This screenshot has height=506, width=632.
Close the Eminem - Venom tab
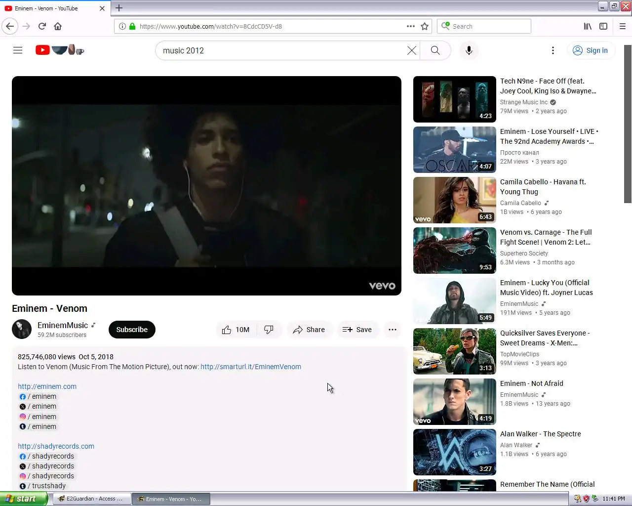[102, 8]
